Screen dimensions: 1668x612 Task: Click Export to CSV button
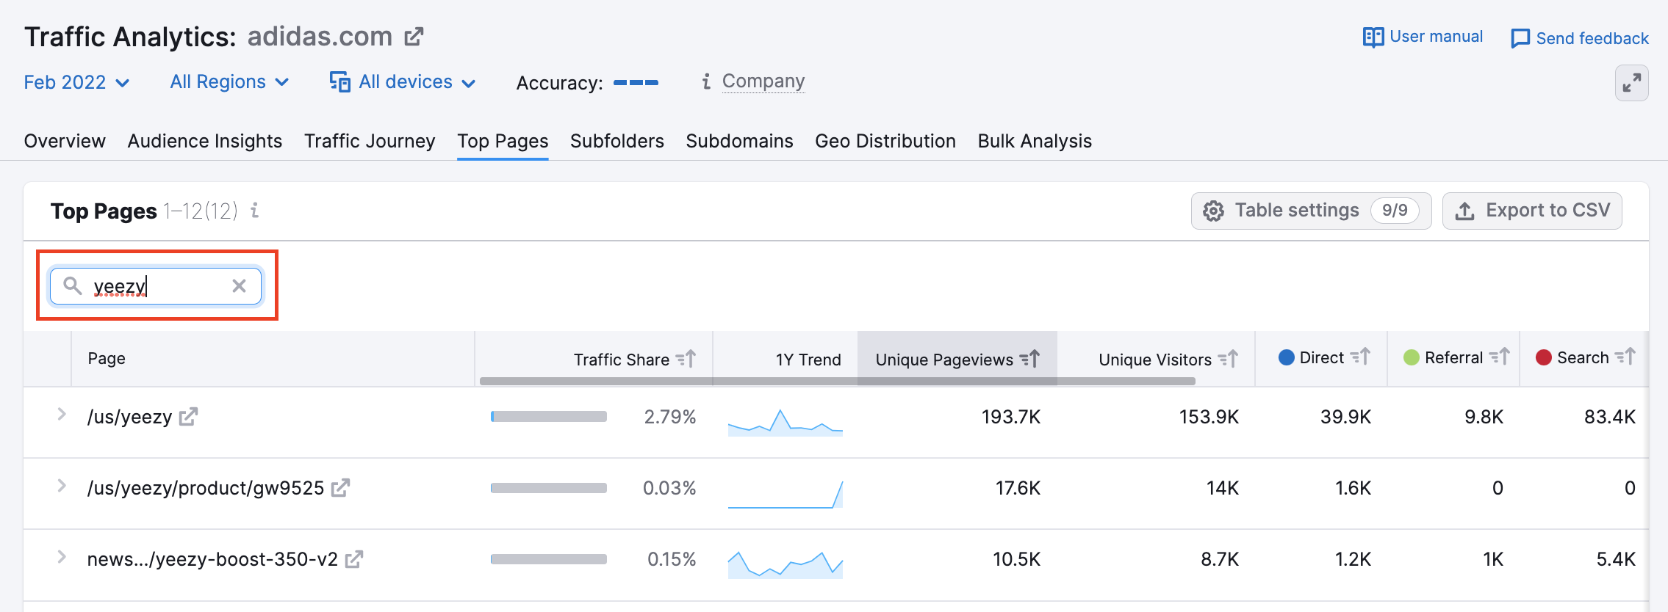click(x=1532, y=211)
